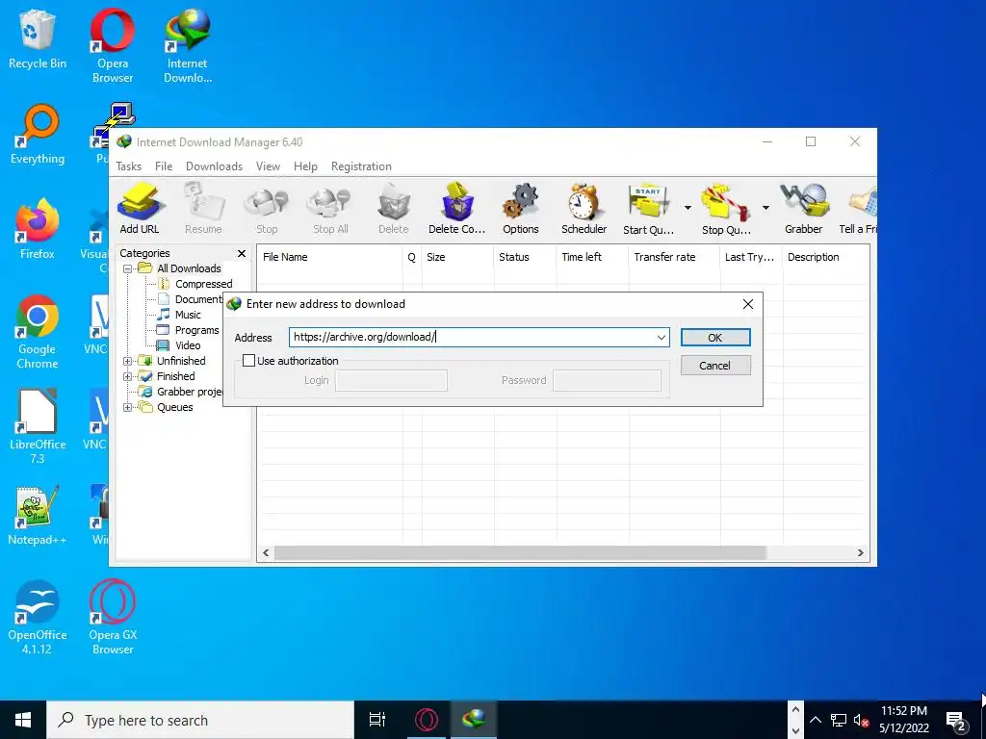Confirm the address with OK button

(715, 338)
